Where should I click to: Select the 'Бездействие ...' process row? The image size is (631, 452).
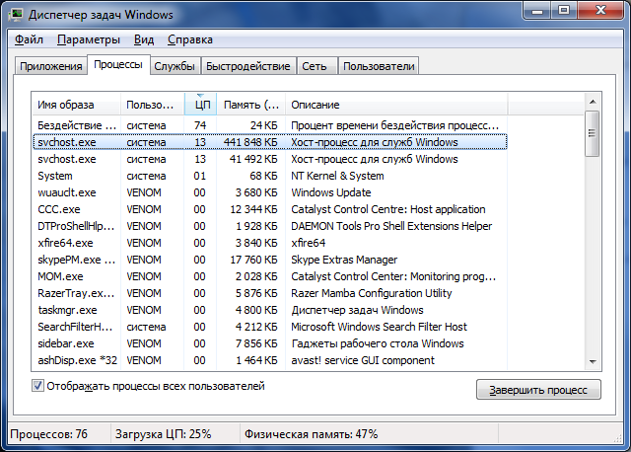coord(269,125)
